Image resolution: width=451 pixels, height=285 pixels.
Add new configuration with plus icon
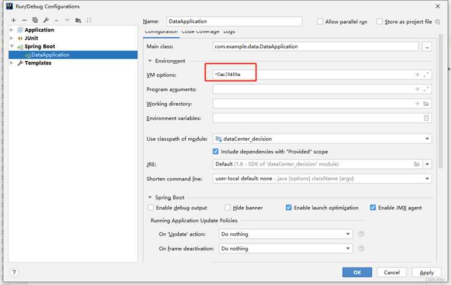(13, 20)
